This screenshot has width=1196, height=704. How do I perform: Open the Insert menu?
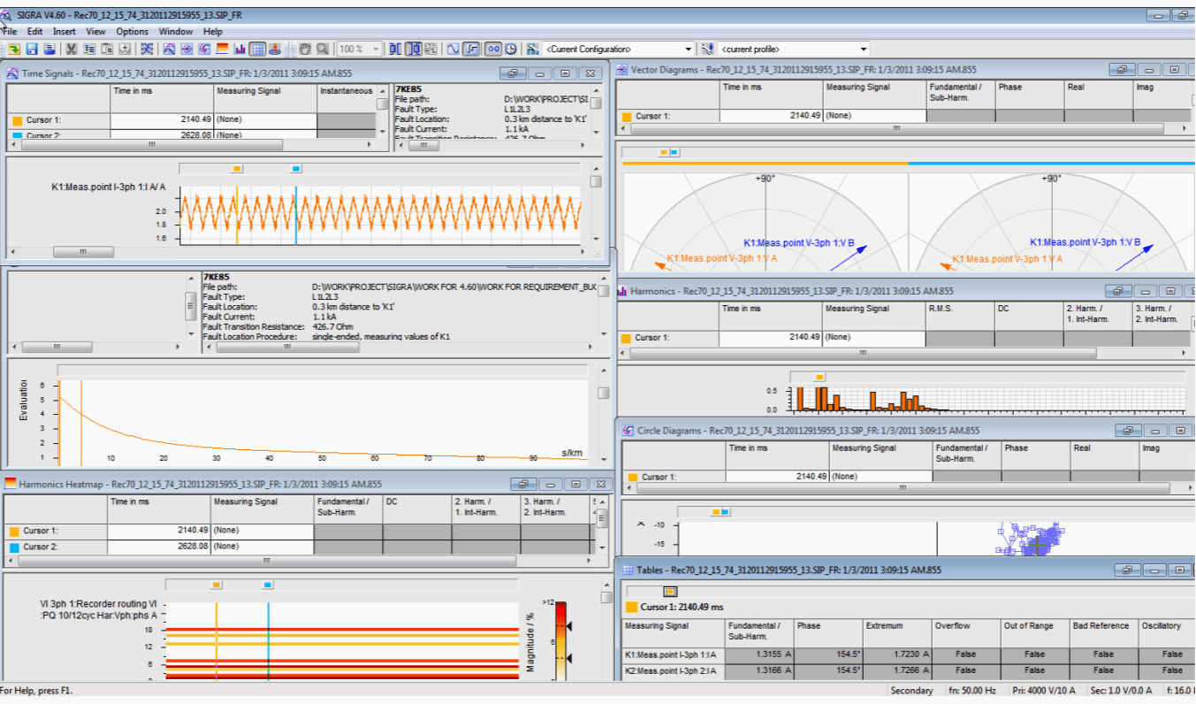click(x=65, y=31)
